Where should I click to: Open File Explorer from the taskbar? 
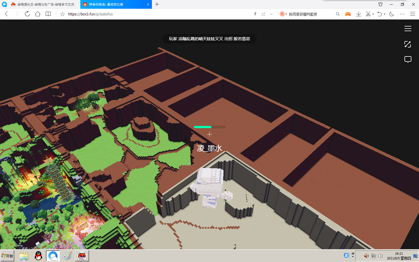point(24,256)
